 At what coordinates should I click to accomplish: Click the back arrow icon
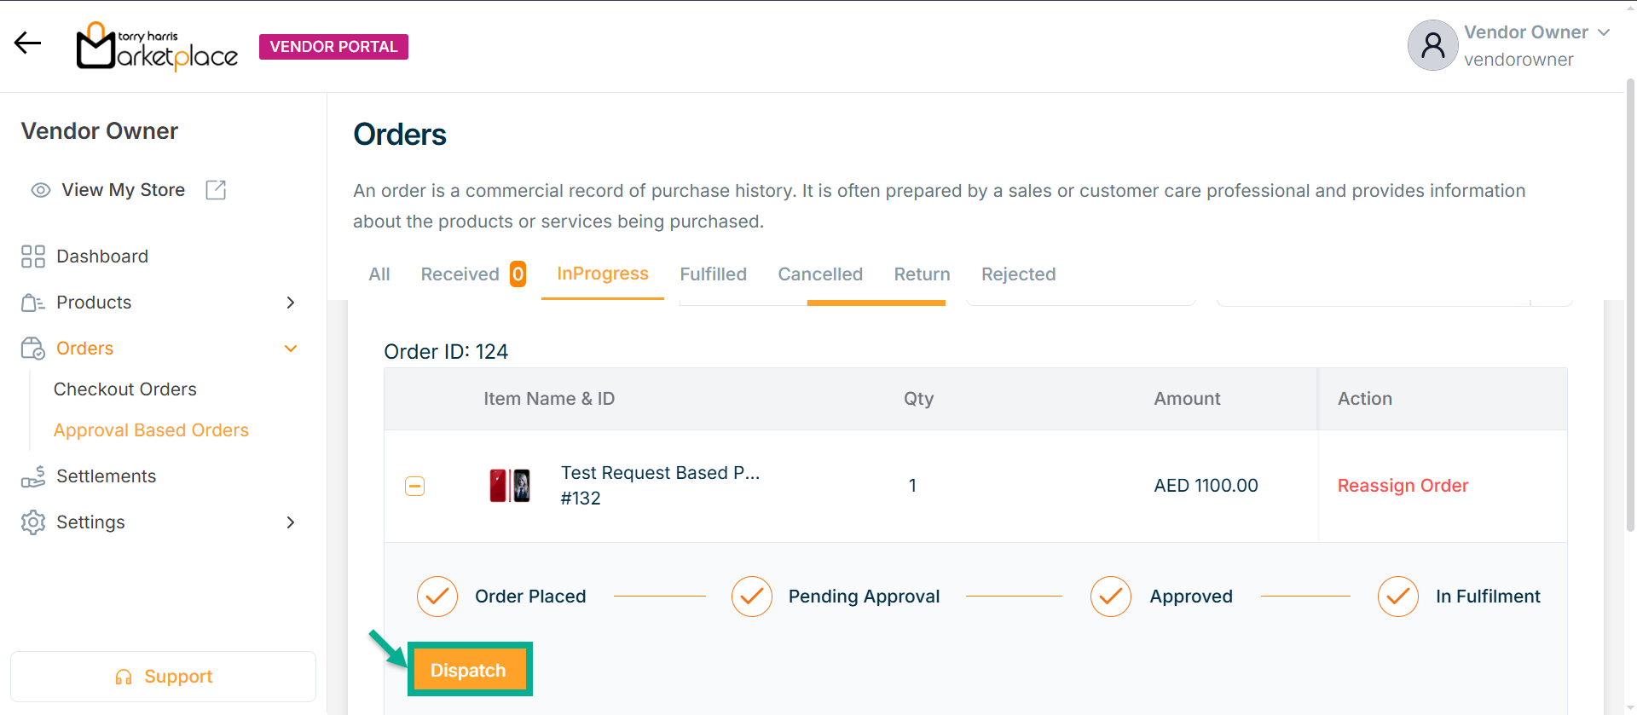tap(27, 43)
